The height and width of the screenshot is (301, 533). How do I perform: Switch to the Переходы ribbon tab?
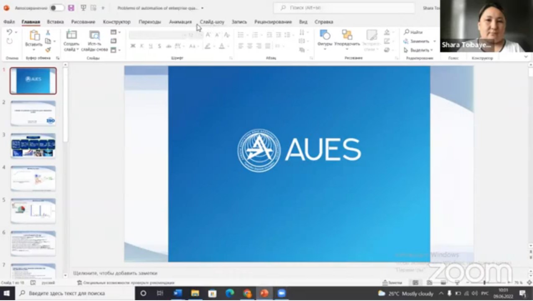point(149,22)
